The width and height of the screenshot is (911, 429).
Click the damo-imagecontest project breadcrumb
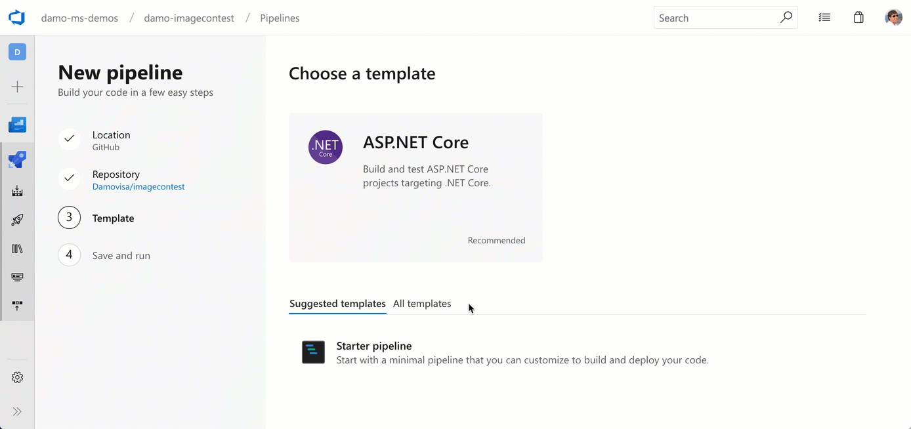click(x=189, y=18)
